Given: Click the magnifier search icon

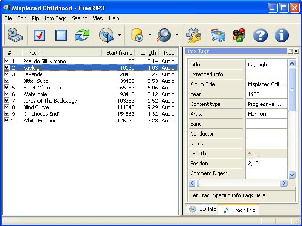Looking at the screenshot, I should click(x=165, y=35).
